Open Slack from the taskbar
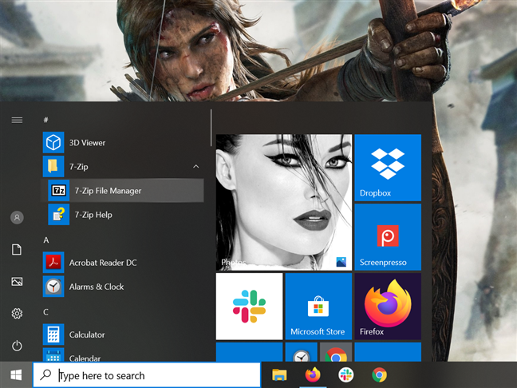Viewport: 517px width, 388px height. (346, 374)
